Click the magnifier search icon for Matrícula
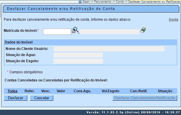Viewport: 181px width, 115px height. 75,30
